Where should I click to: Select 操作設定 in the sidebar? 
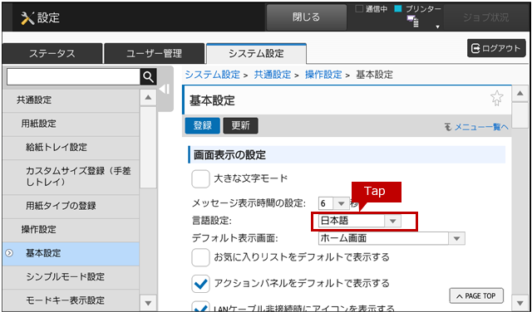[71, 230]
